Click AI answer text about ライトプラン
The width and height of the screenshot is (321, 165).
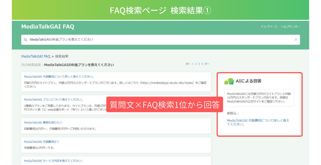(x=259, y=97)
